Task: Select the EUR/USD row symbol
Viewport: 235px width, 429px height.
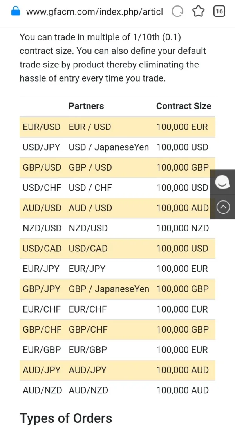Action: pos(42,127)
